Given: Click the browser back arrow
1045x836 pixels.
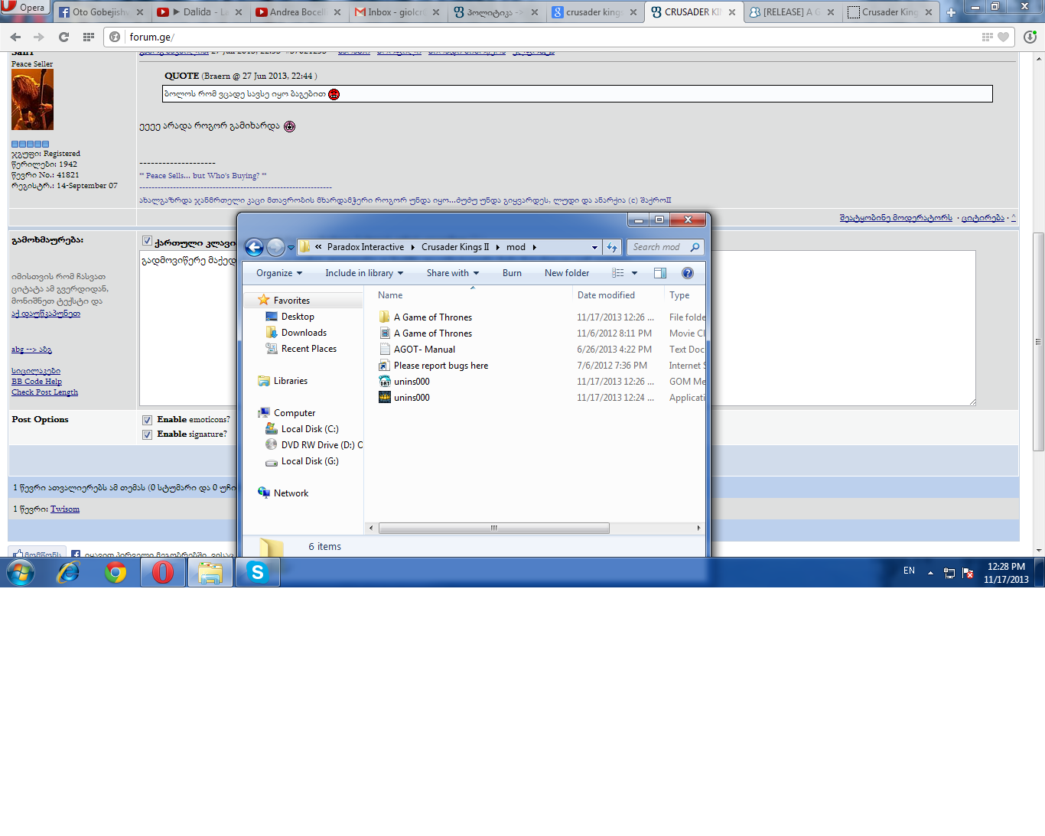Looking at the screenshot, I should (x=16, y=37).
